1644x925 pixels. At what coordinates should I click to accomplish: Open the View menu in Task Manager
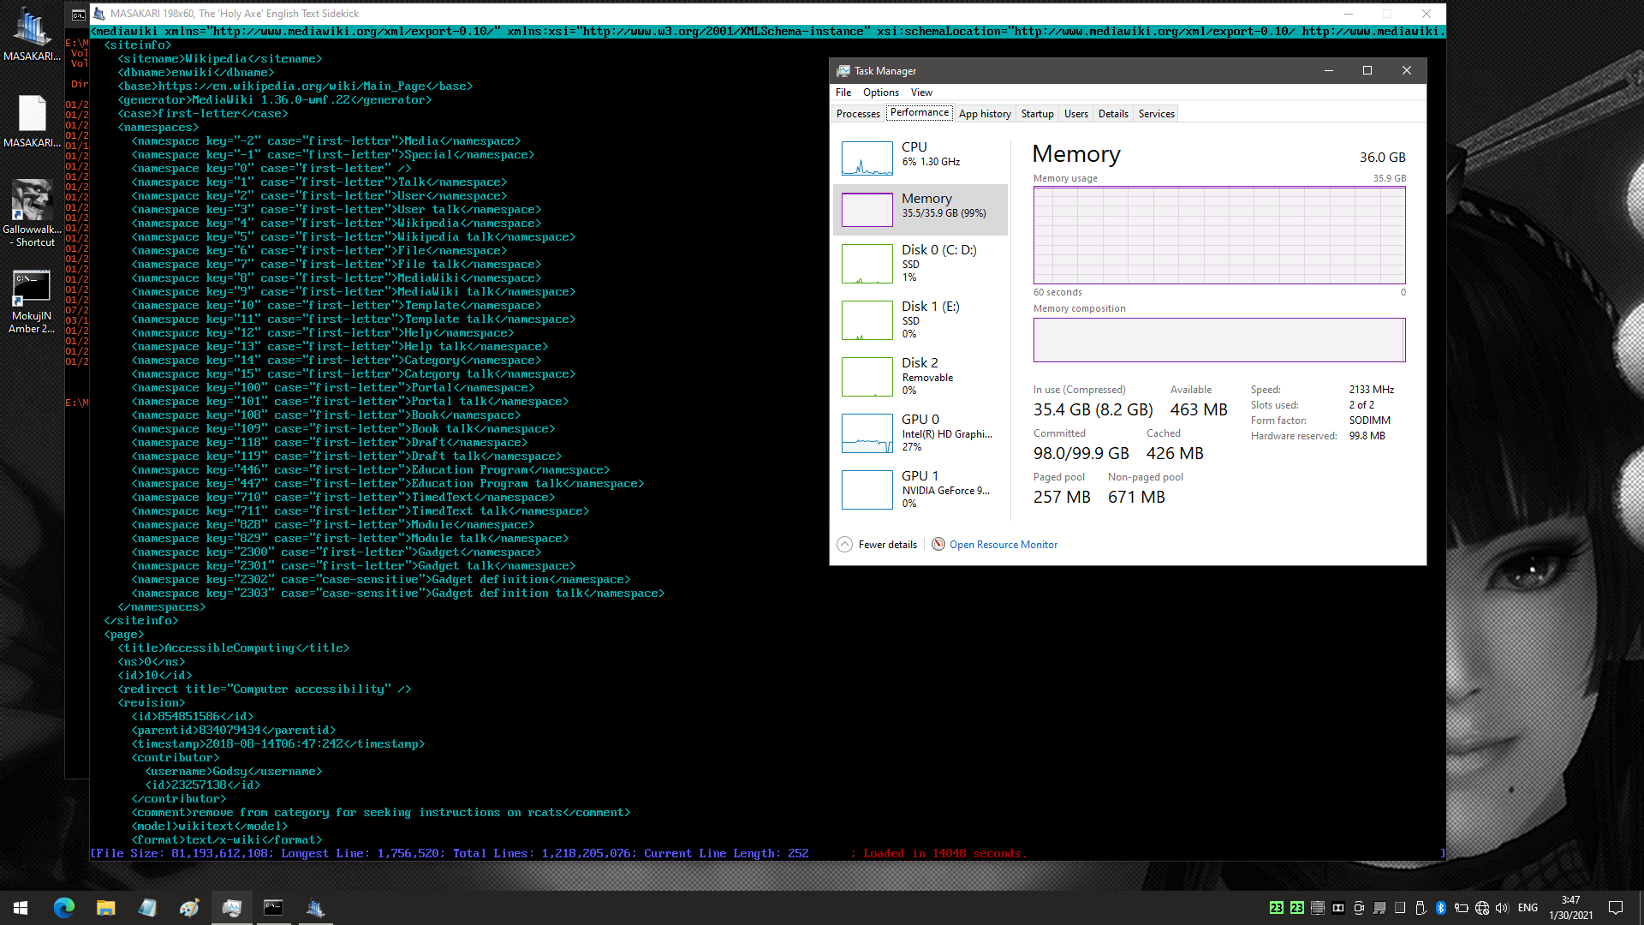click(921, 92)
